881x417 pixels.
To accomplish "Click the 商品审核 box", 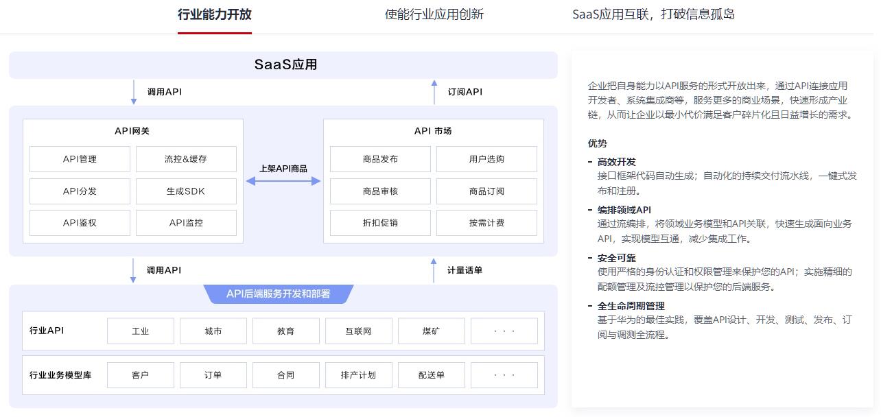I will [380, 191].
